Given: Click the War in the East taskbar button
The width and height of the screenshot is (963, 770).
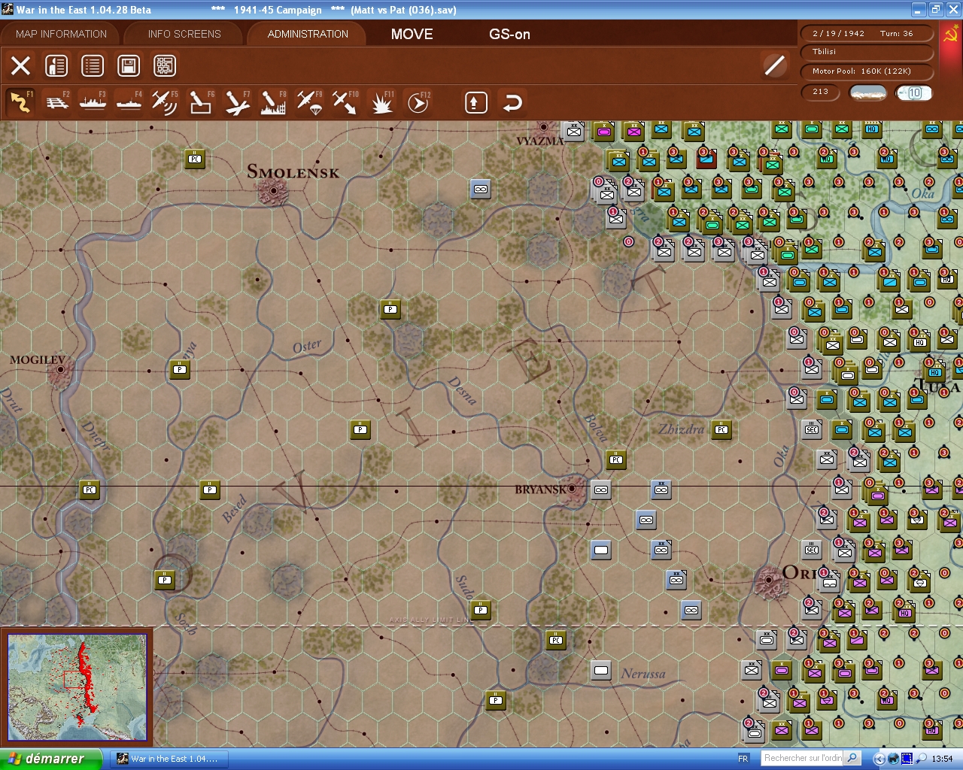Looking at the screenshot, I should (169, 759).
